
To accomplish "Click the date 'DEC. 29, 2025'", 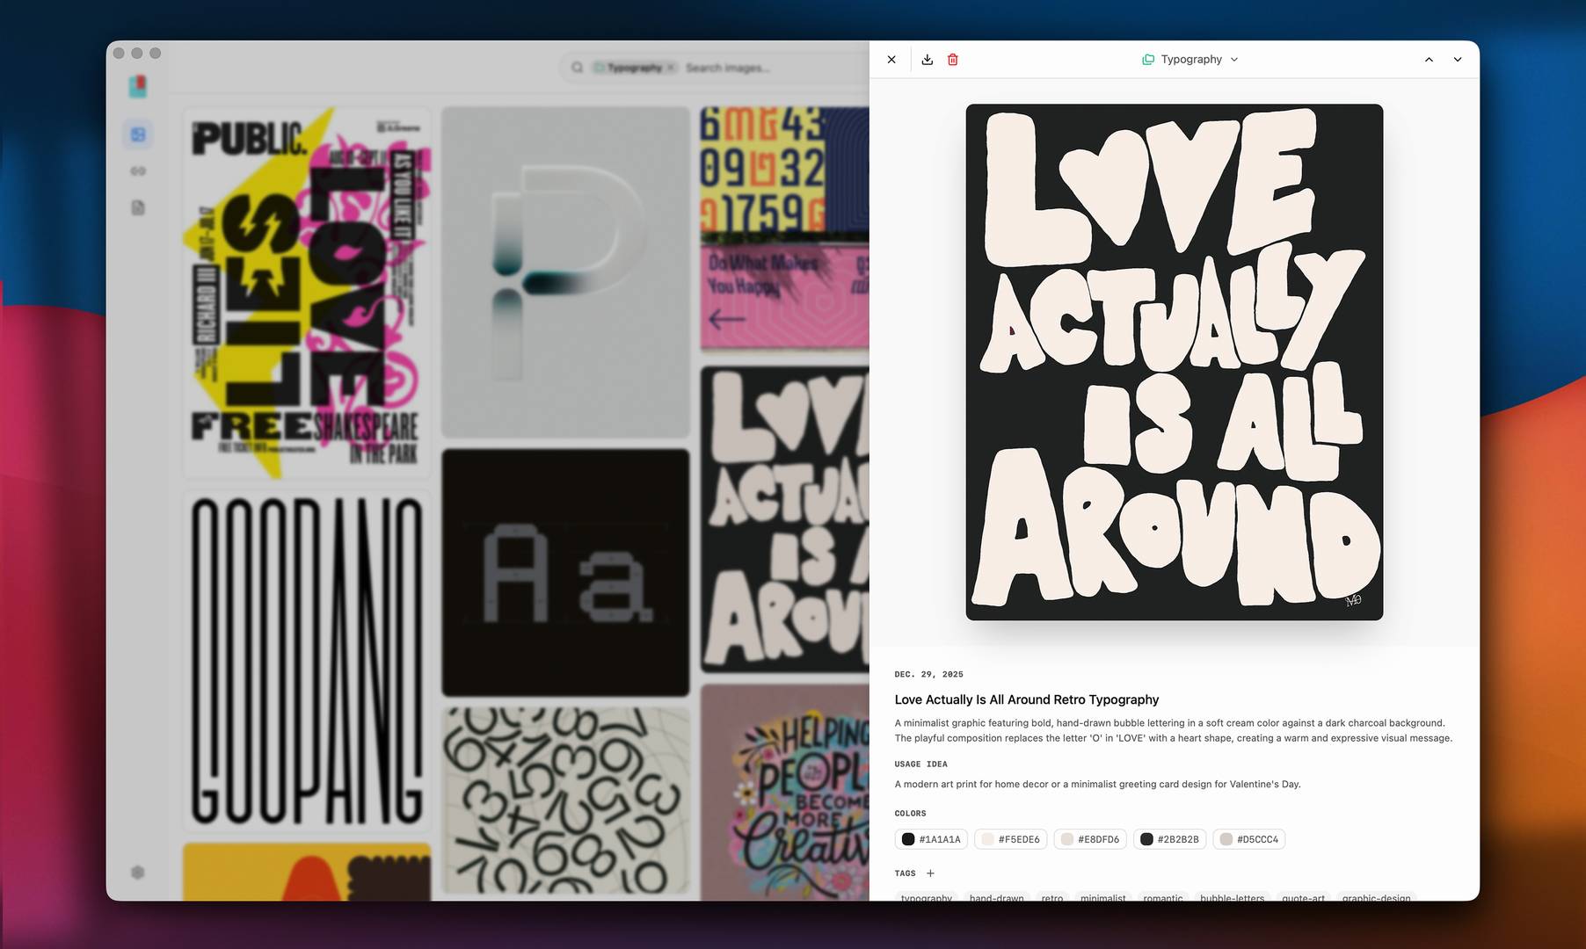I will point(928,675).
